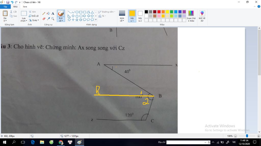Viewport: 261px width, 146px height.
Task: Click the VIE input language indicator
Action: click(234, 142)
